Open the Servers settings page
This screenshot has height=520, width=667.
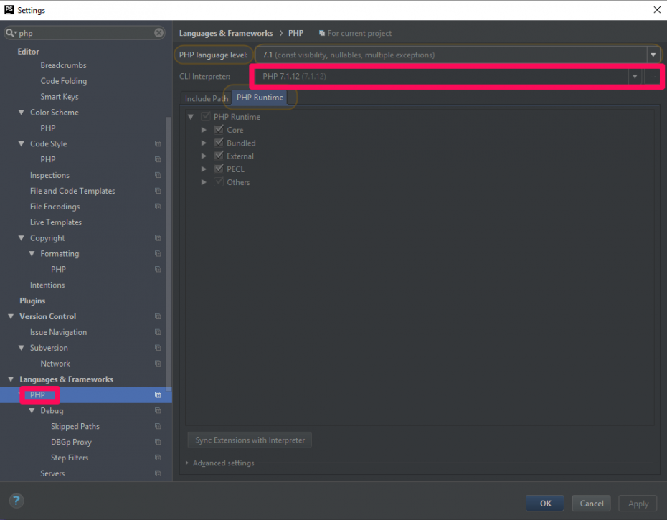(52, 473)
